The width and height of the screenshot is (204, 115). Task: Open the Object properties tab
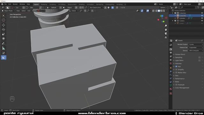[171, 68]
